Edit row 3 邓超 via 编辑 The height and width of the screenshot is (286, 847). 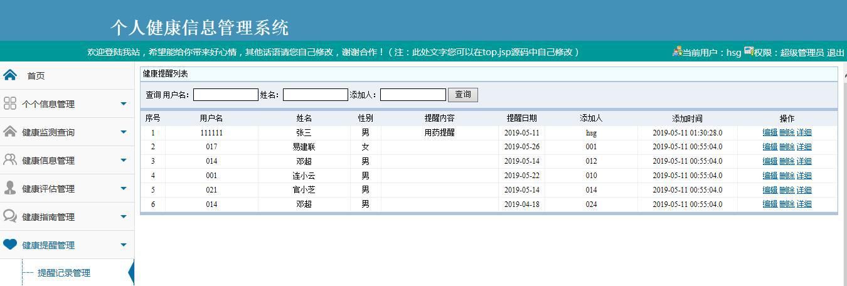point(770,161)
